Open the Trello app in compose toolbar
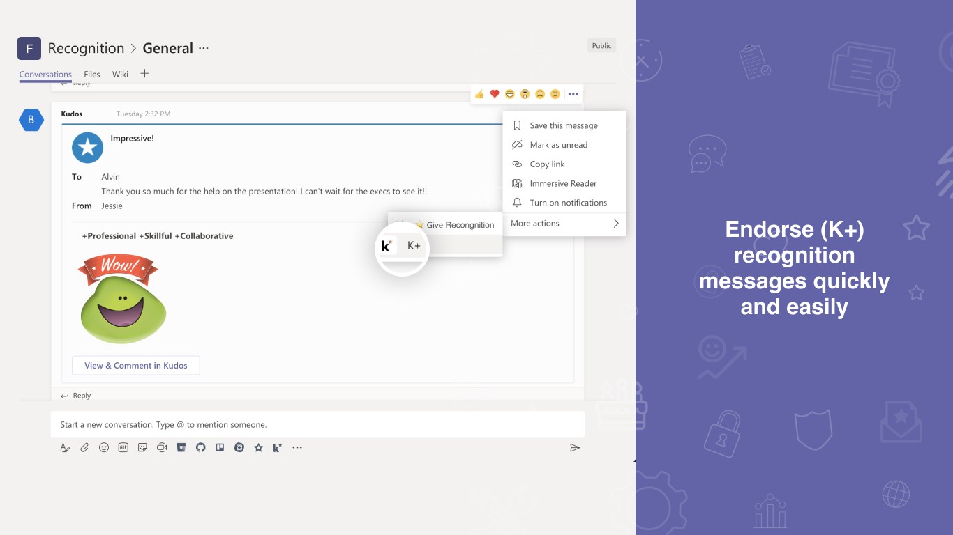The width and height of the screenshot is (953, 535). point(220,448)
